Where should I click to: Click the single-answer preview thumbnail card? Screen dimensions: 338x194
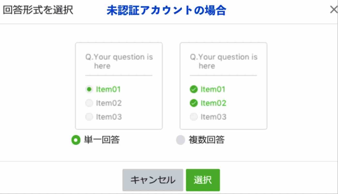pos(119,86)
